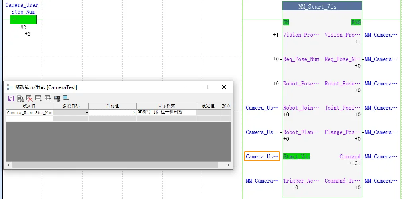Click the Command output pin
This screenshot has height=199, width=404.
(350, 156)
